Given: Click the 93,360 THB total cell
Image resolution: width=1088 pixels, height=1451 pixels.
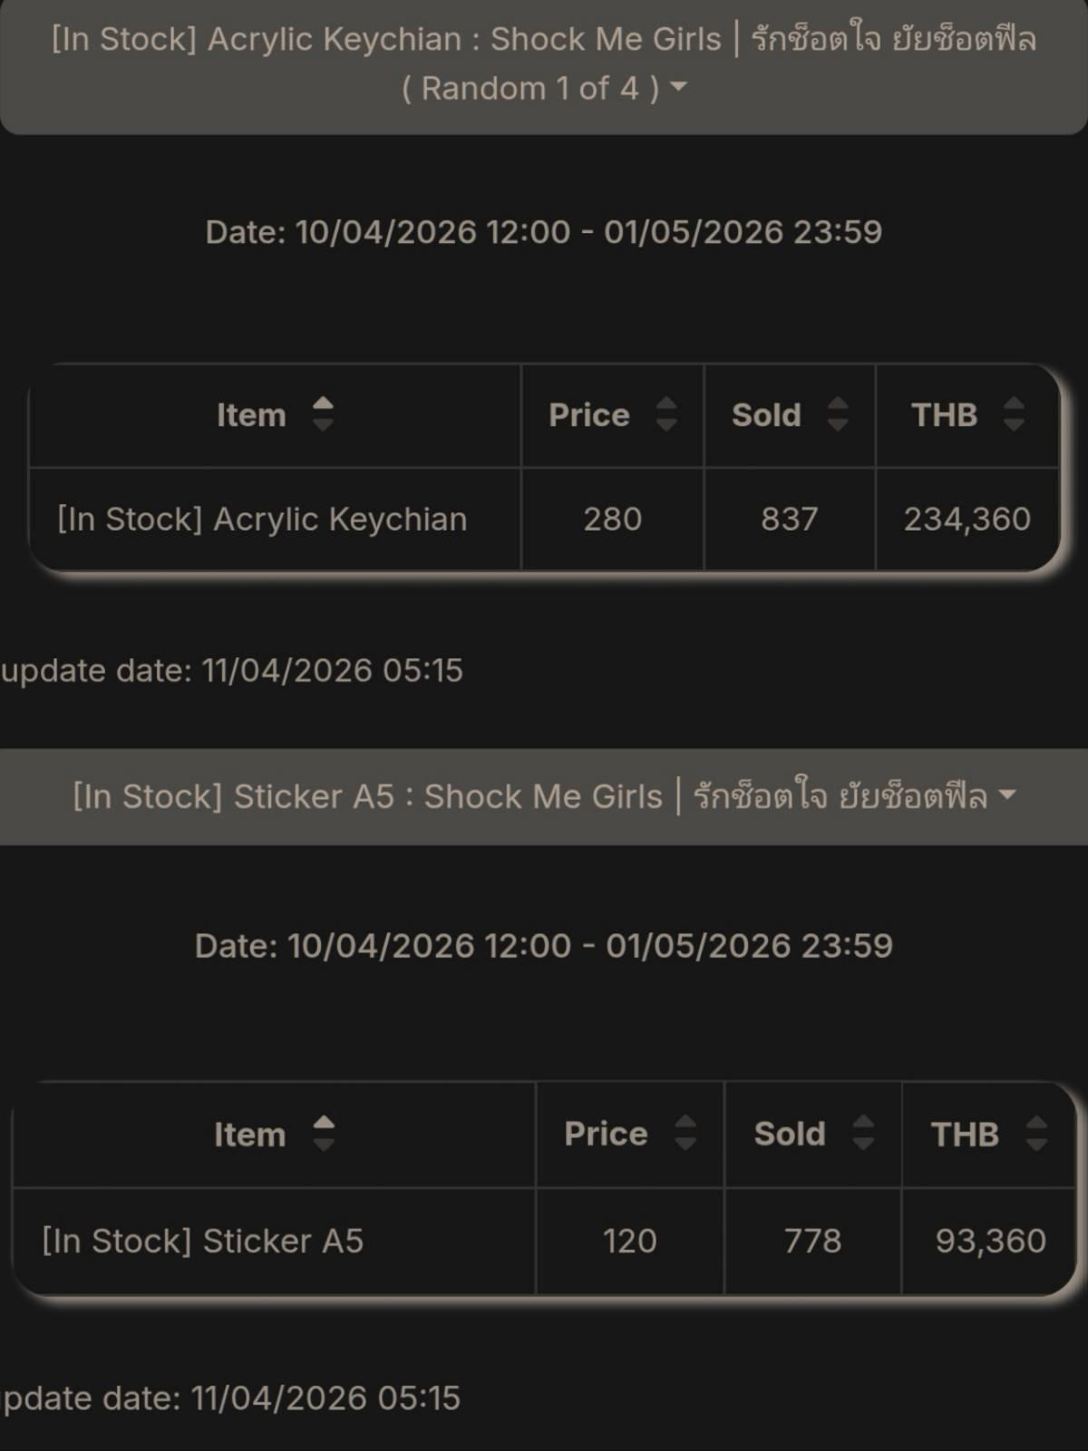Looking at the screenshot, I should coord(990,1241).
